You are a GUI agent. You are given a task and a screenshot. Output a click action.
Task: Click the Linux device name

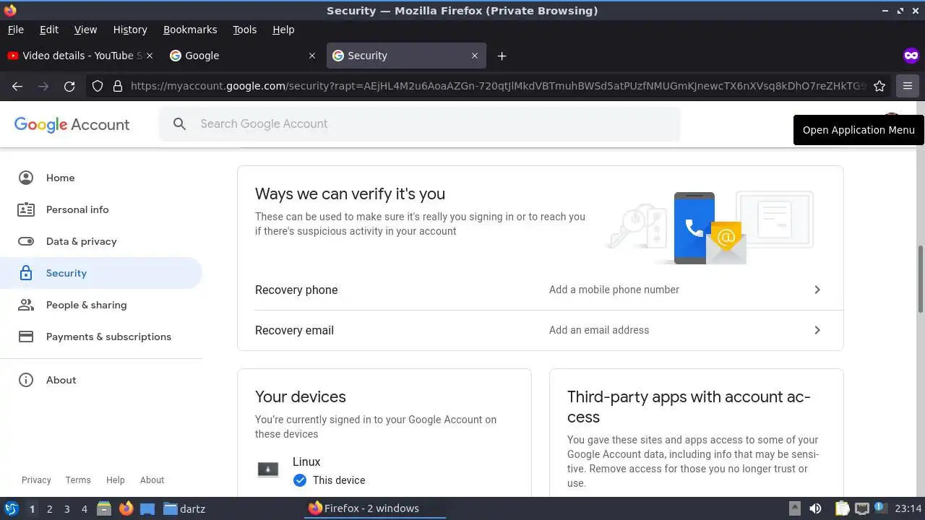[306, 461]
